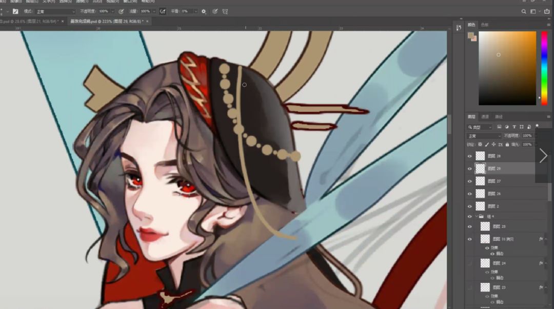Screen dimensions: 554x309
Task: Filter layers by smart object icon
Action: (x=529, y=127)
